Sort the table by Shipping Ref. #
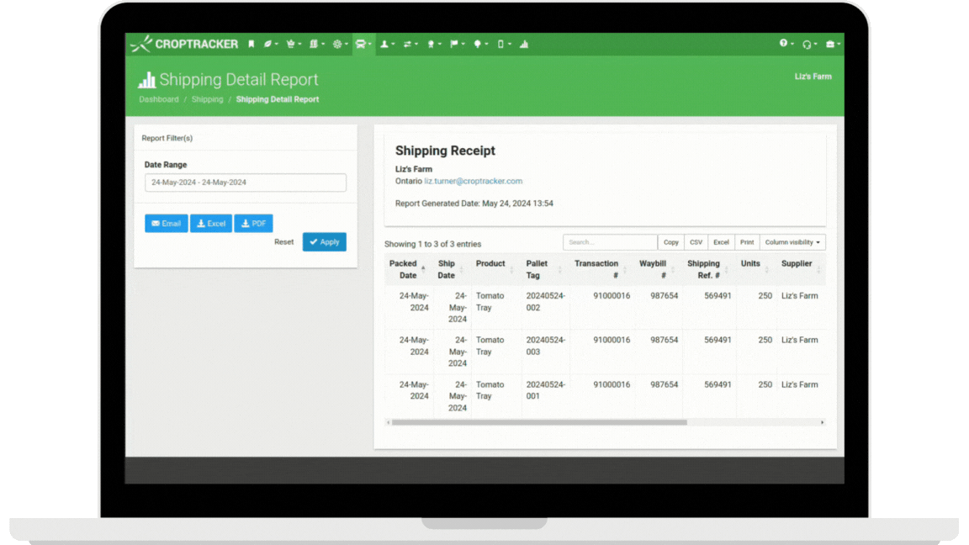The height and width of the screenshot is (545, 969). coord(707,269)
